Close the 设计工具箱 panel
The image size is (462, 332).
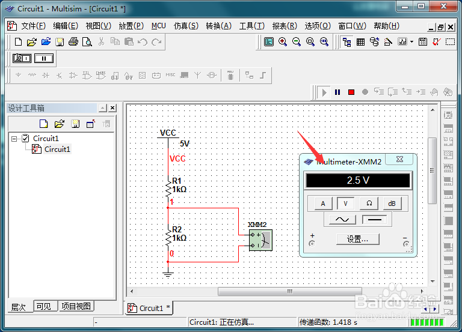click(x=112, y=108)
